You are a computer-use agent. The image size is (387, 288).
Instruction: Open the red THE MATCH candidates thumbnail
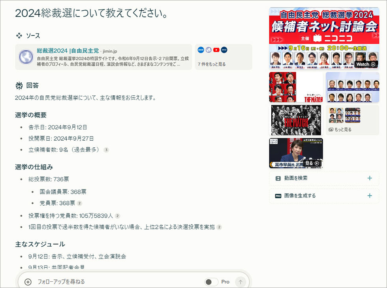296,87
